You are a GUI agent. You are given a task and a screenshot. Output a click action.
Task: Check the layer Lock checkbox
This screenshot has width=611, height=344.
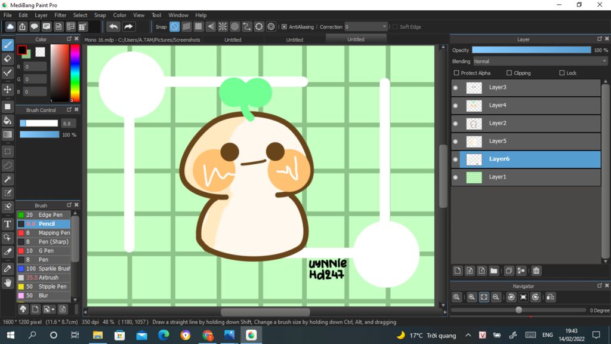[561, 73]
